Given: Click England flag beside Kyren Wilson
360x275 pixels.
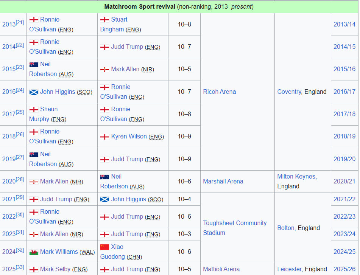Looking at the screenshot, I should 104,137.
